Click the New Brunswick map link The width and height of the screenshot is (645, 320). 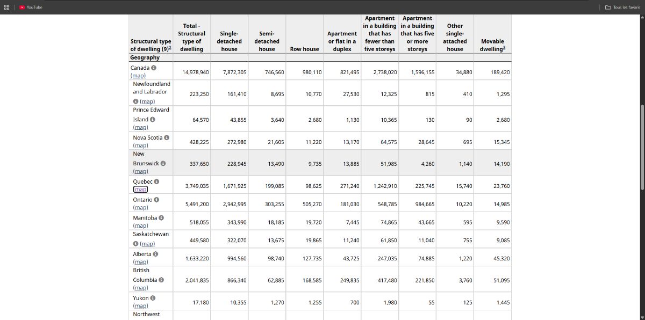(x=141, y=171)
